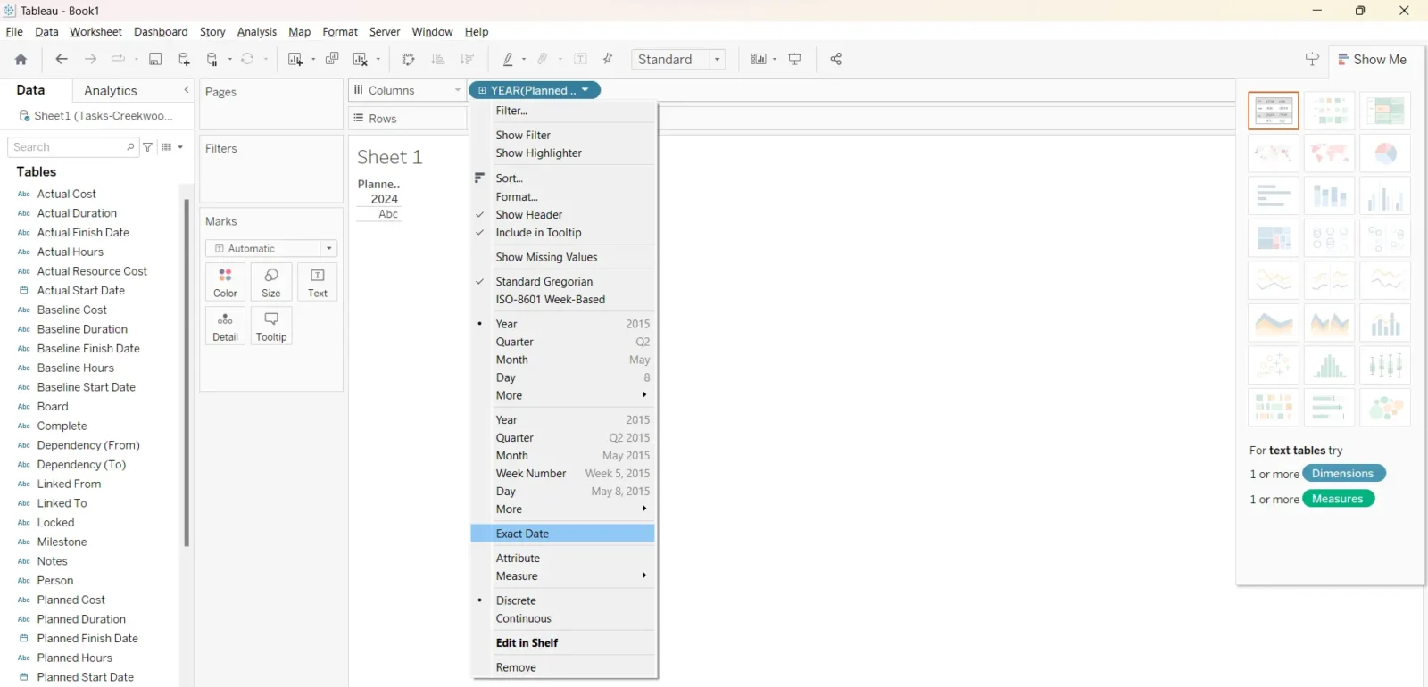Pause auto updates icon in toolbar
1428x687 pixels.
[x=212, y=60]
